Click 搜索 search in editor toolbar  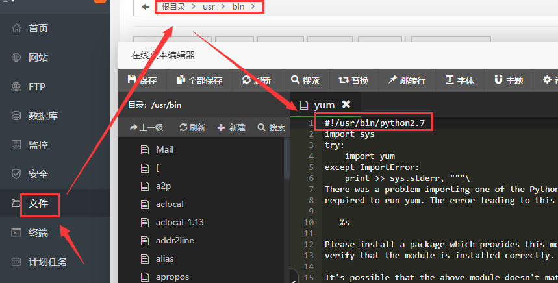click(x=305, y=80)
